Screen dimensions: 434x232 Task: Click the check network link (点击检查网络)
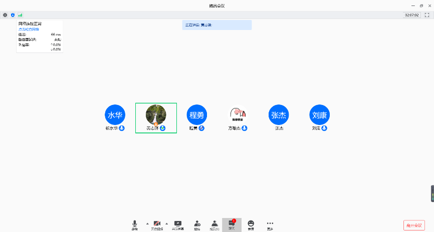point(29,29)
